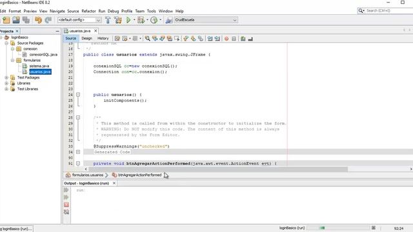Open the Debug menu
The height and width of the screenshot is (232, 413).
114,11
